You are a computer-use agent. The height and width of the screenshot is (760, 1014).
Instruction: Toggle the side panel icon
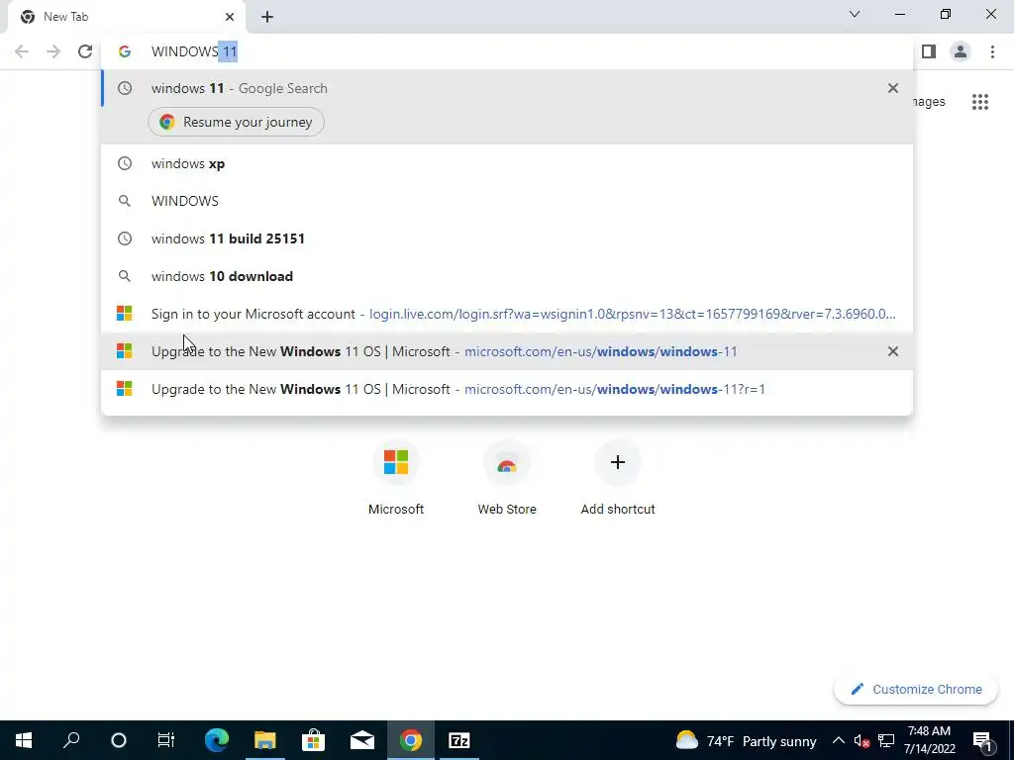click(x=929, y=51)
